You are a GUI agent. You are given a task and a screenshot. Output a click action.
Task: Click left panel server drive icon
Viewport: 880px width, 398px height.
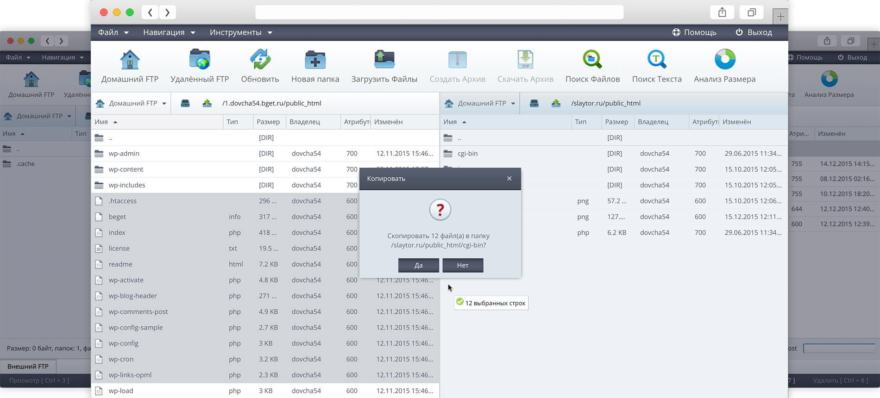pyautogui.click(x=185, y=103)
